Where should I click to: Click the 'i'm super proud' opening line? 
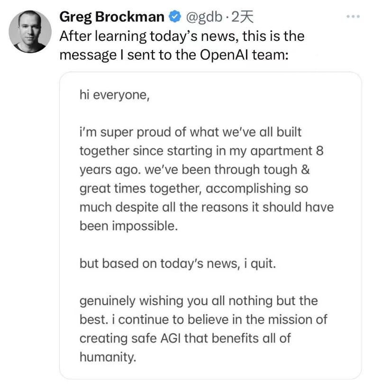(x=191, y=132)
